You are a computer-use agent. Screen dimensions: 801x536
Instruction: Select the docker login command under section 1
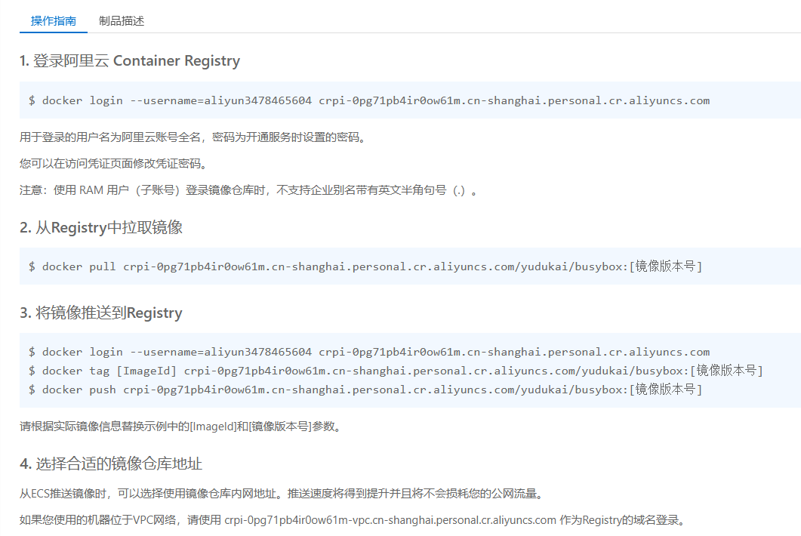click(369, 100)
